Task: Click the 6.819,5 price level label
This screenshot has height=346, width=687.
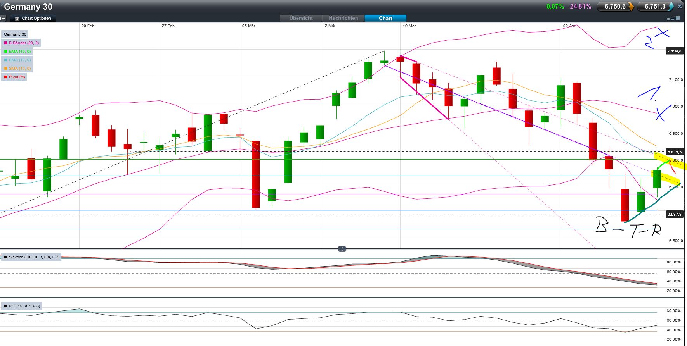Action: coord(675,152)
